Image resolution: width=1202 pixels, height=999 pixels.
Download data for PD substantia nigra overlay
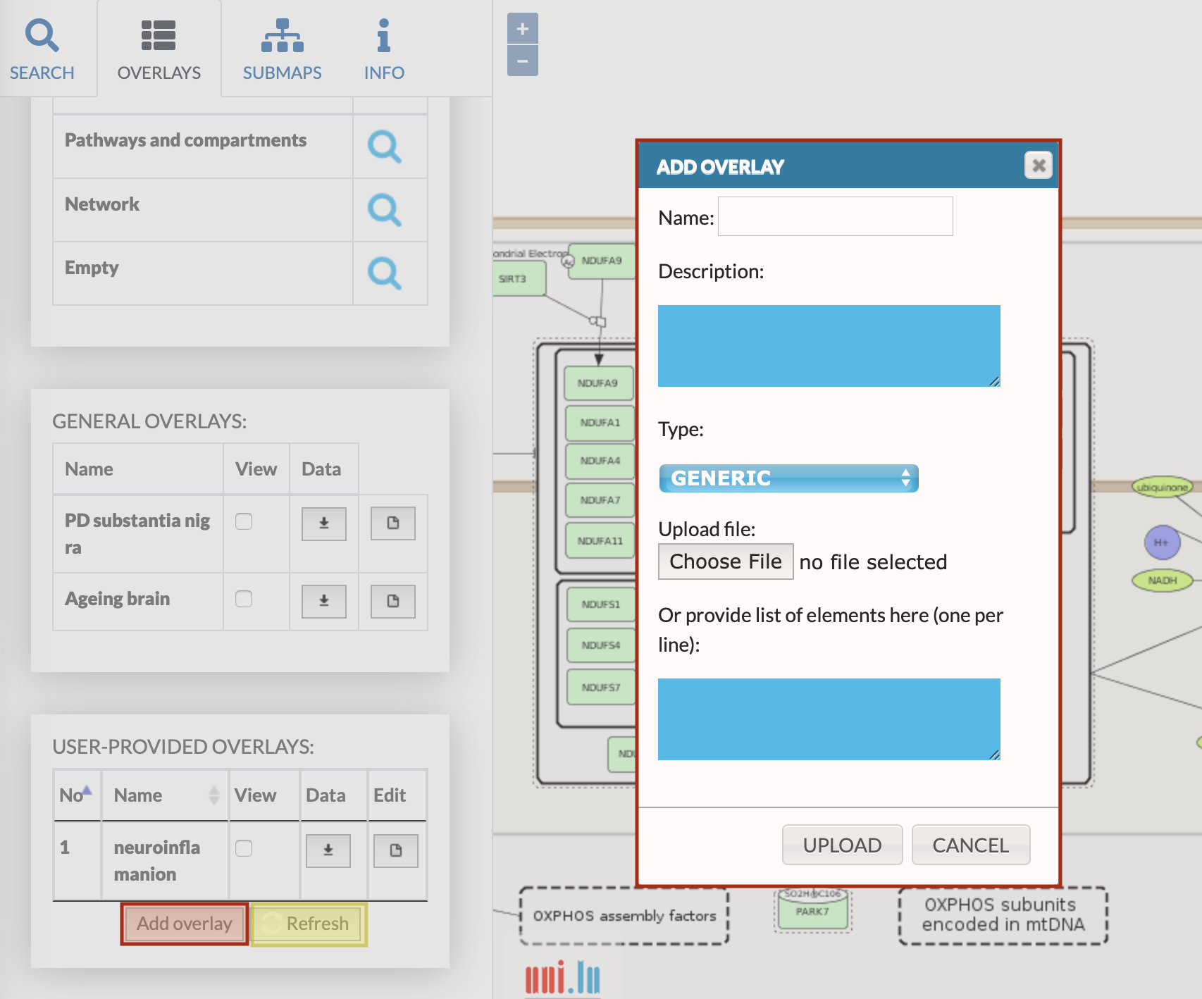click(323, 523)
